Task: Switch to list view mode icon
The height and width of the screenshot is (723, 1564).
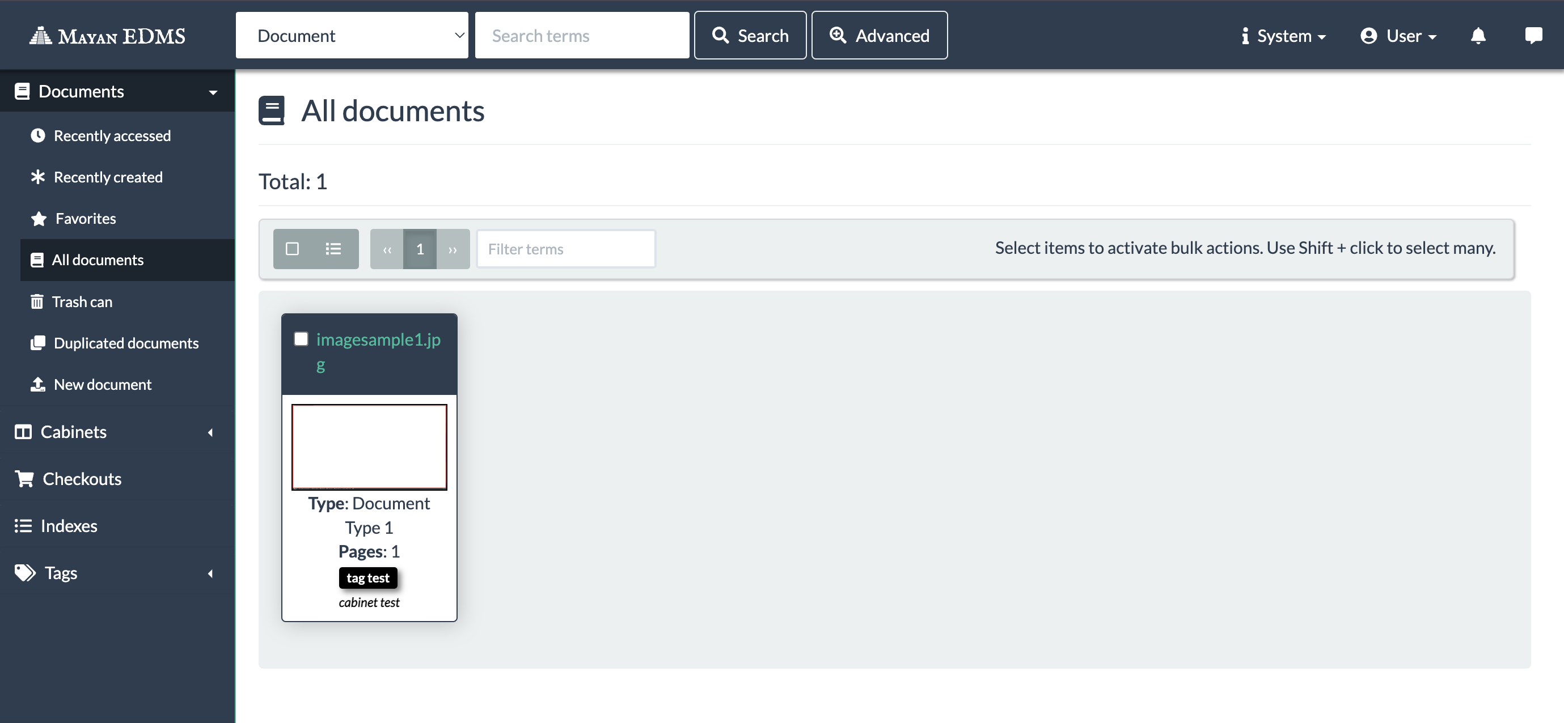Action: (x=333, y=249)
